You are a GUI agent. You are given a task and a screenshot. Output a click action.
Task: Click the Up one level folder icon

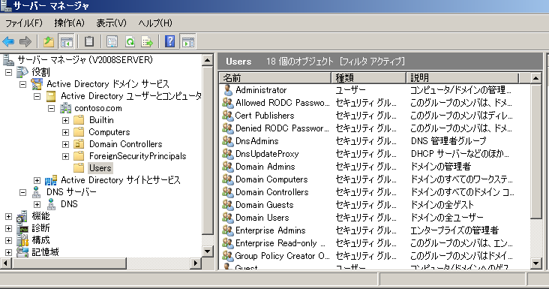pos(49,42)
